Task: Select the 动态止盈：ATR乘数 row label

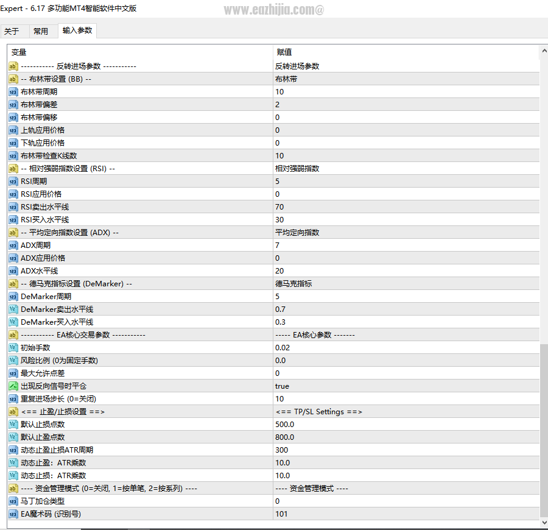Action: coord(53,463)
